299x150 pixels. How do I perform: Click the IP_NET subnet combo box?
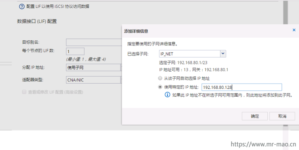pos(192,54)
